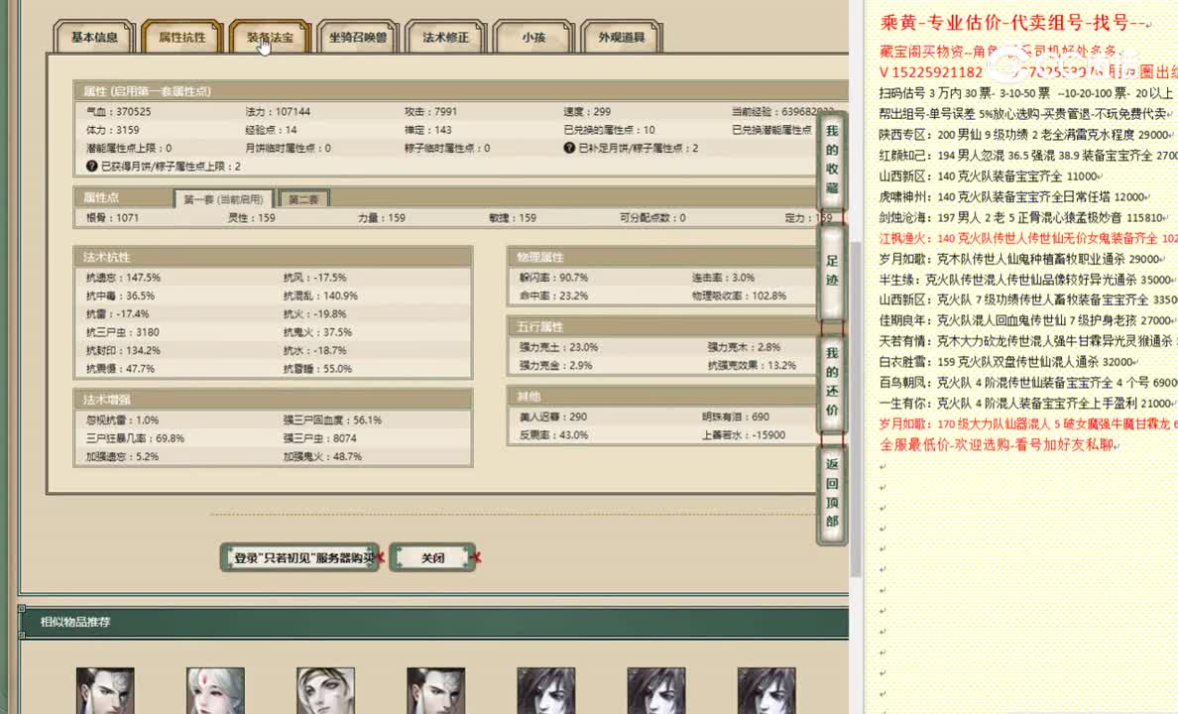This screenshot has width=1178, height=714.
Task: Click 物理吸收率 : 102.8% entry
Action: tap(740, 297)
